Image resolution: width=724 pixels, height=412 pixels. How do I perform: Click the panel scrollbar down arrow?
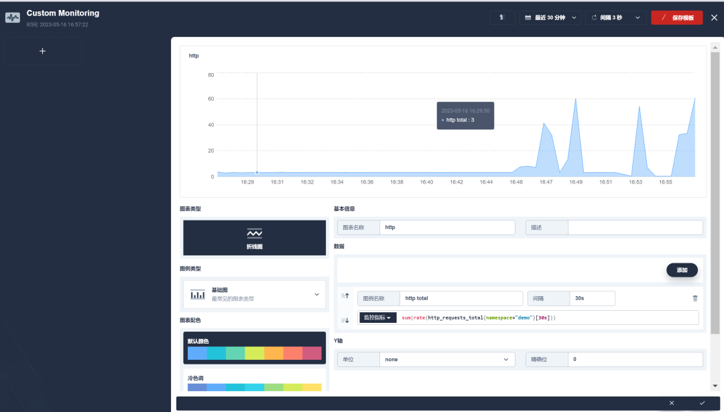click(715, 386)
